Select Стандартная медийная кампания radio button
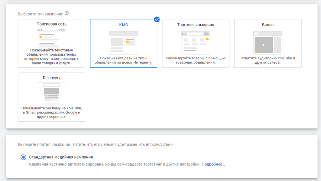Viewport: 321px width, 181px height. 23,157
